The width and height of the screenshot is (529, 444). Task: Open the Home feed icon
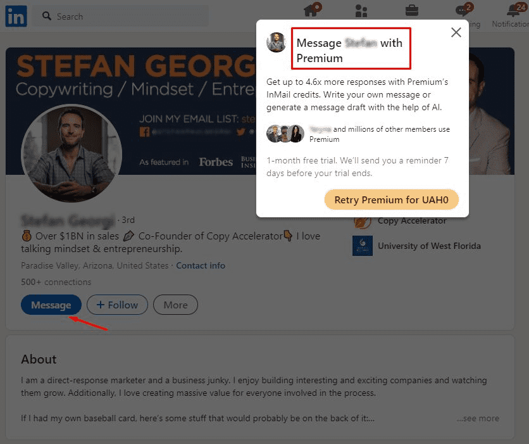click(311, 11)
